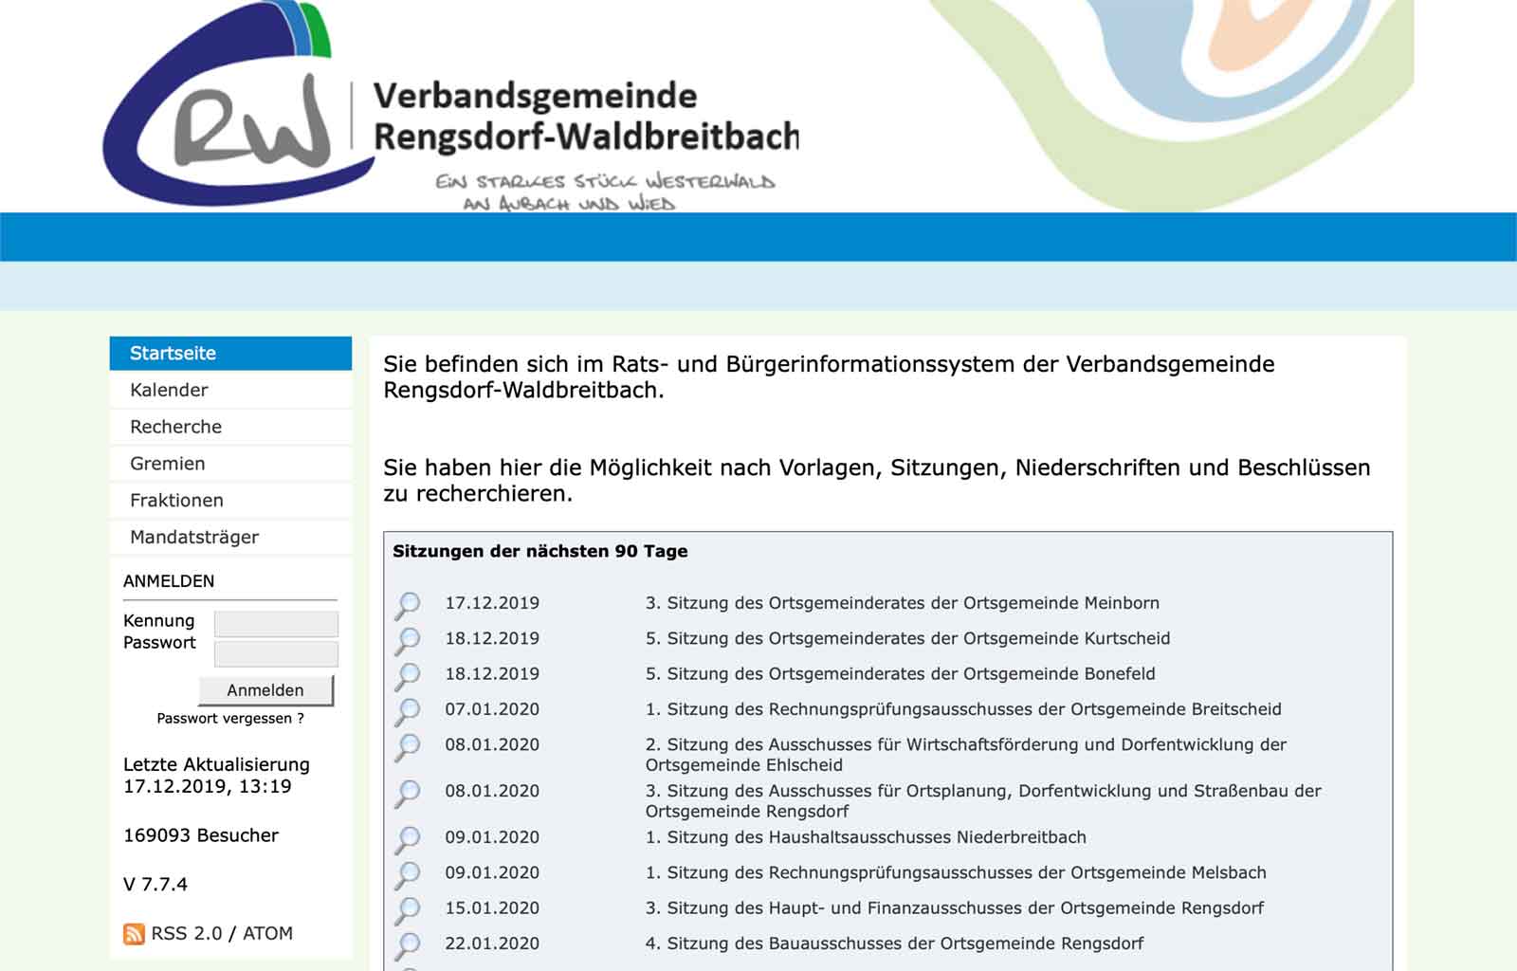Image resolution: width=1517 pixels, height=971 pixels.
Task: Open magnifier icon for Breitscheid audit committee
Action: (x=408, y=711)
